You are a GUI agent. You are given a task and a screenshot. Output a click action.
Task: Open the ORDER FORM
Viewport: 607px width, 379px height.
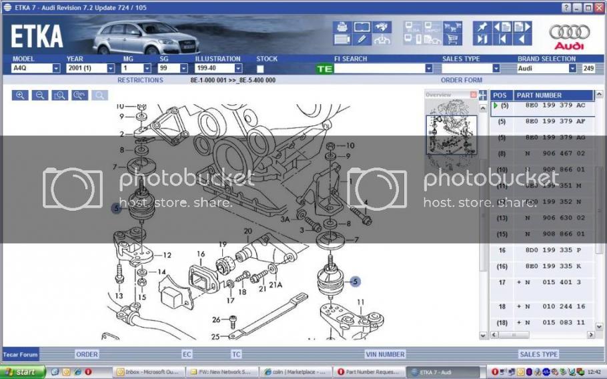click(x=462, y=80)
